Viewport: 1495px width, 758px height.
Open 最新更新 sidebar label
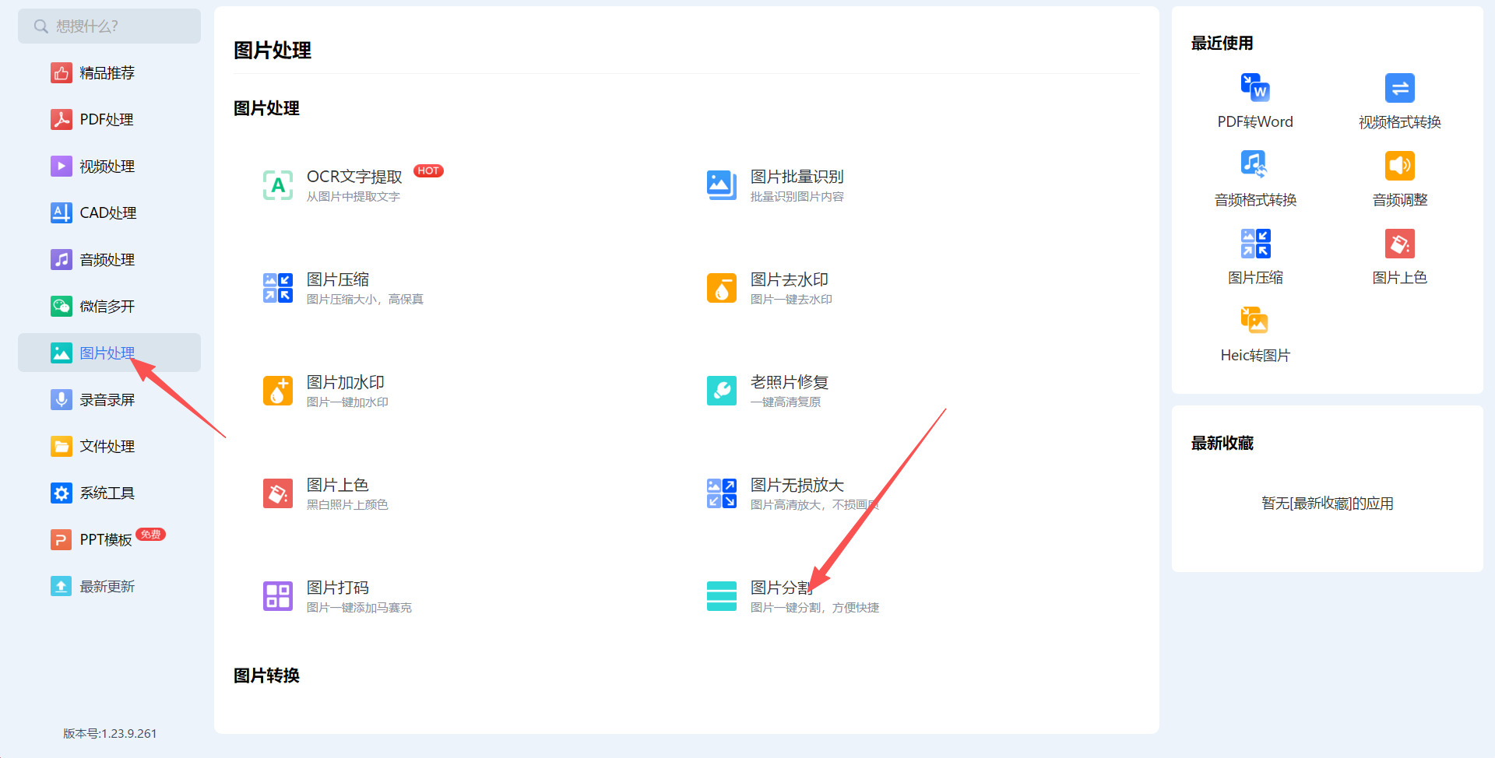(107, 587)
